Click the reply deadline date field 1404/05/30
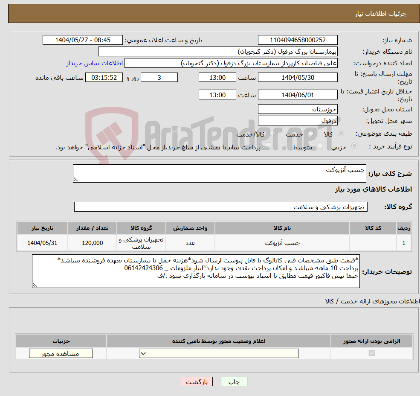420x396 pixels. 298,77
